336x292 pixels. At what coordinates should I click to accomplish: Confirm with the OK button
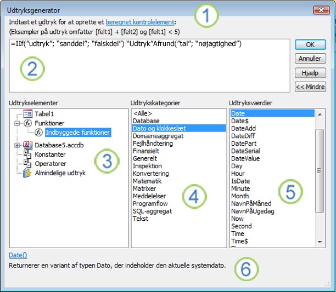pos(310,45)
